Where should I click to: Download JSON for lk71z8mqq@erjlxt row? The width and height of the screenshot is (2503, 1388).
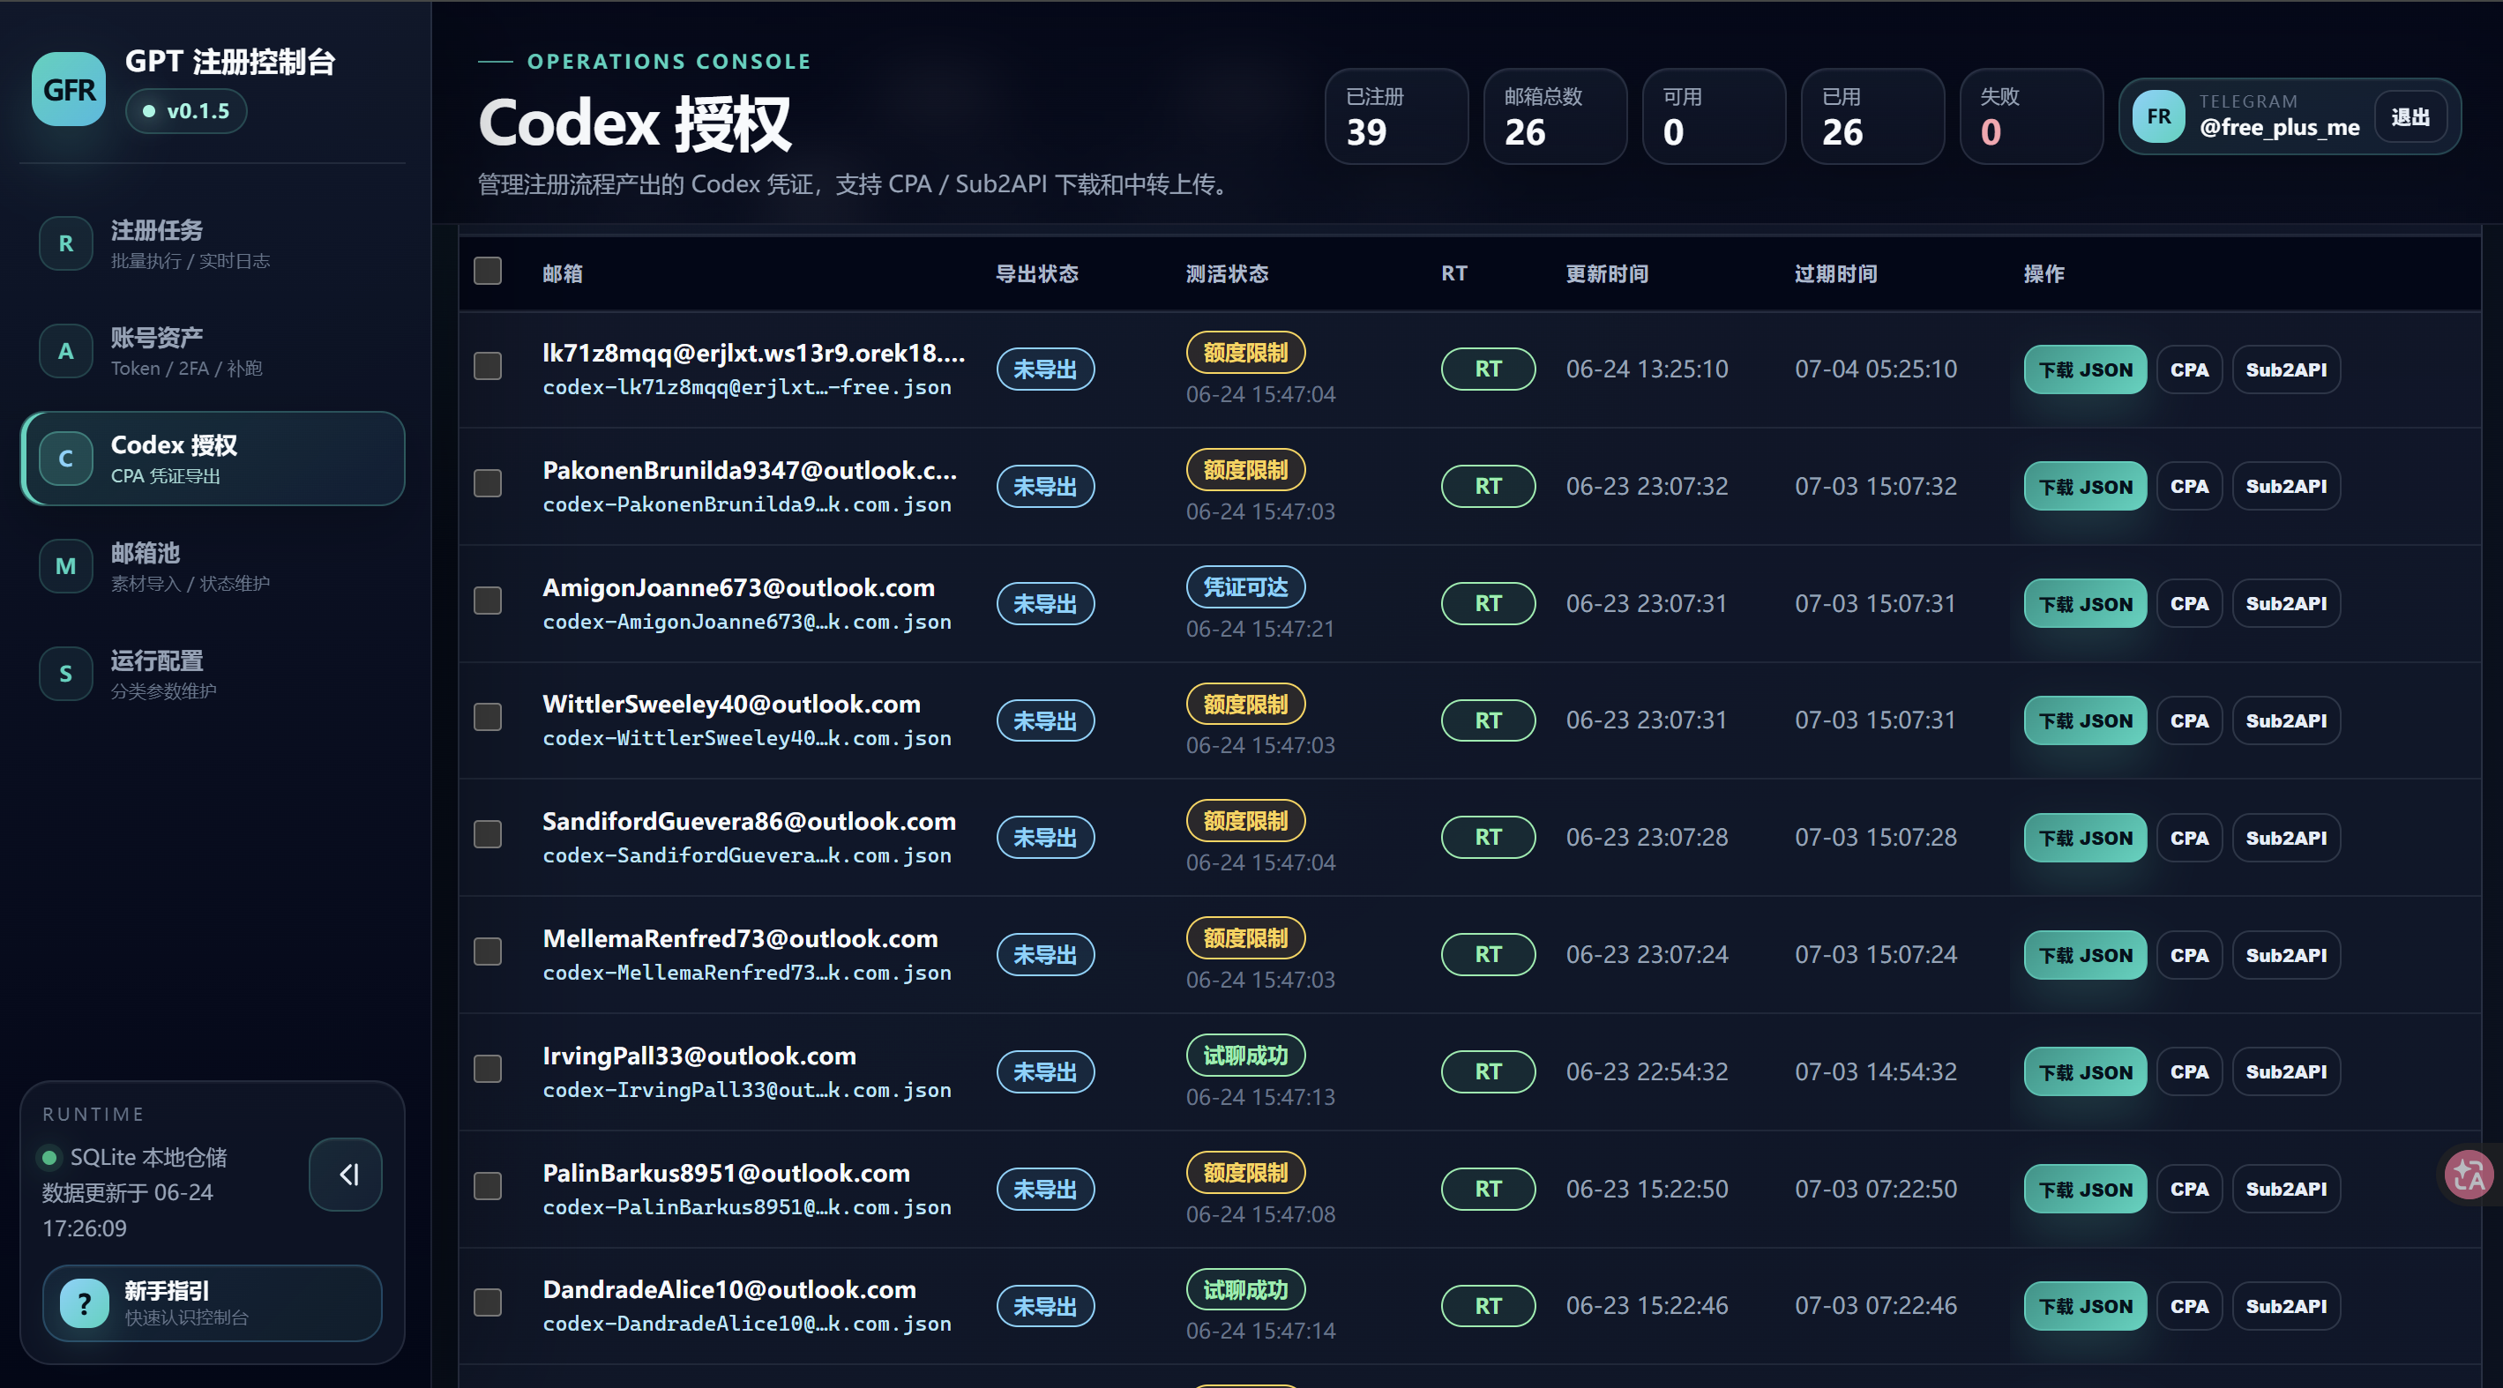point(2085,370)
